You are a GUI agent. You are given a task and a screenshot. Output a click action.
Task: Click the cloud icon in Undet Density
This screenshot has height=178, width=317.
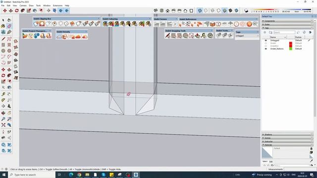59,37
